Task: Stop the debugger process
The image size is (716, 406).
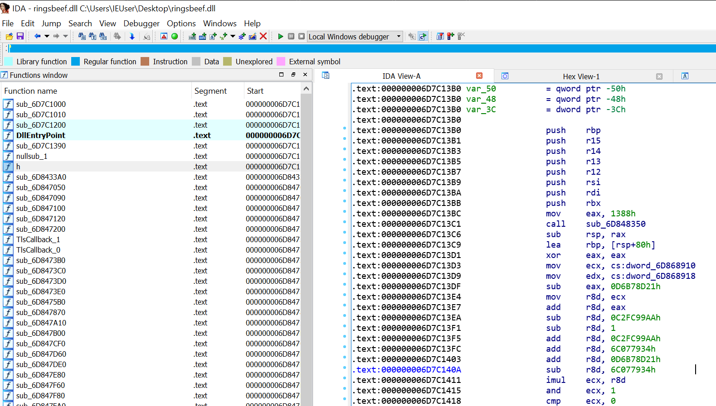Action: coord(302,36)
